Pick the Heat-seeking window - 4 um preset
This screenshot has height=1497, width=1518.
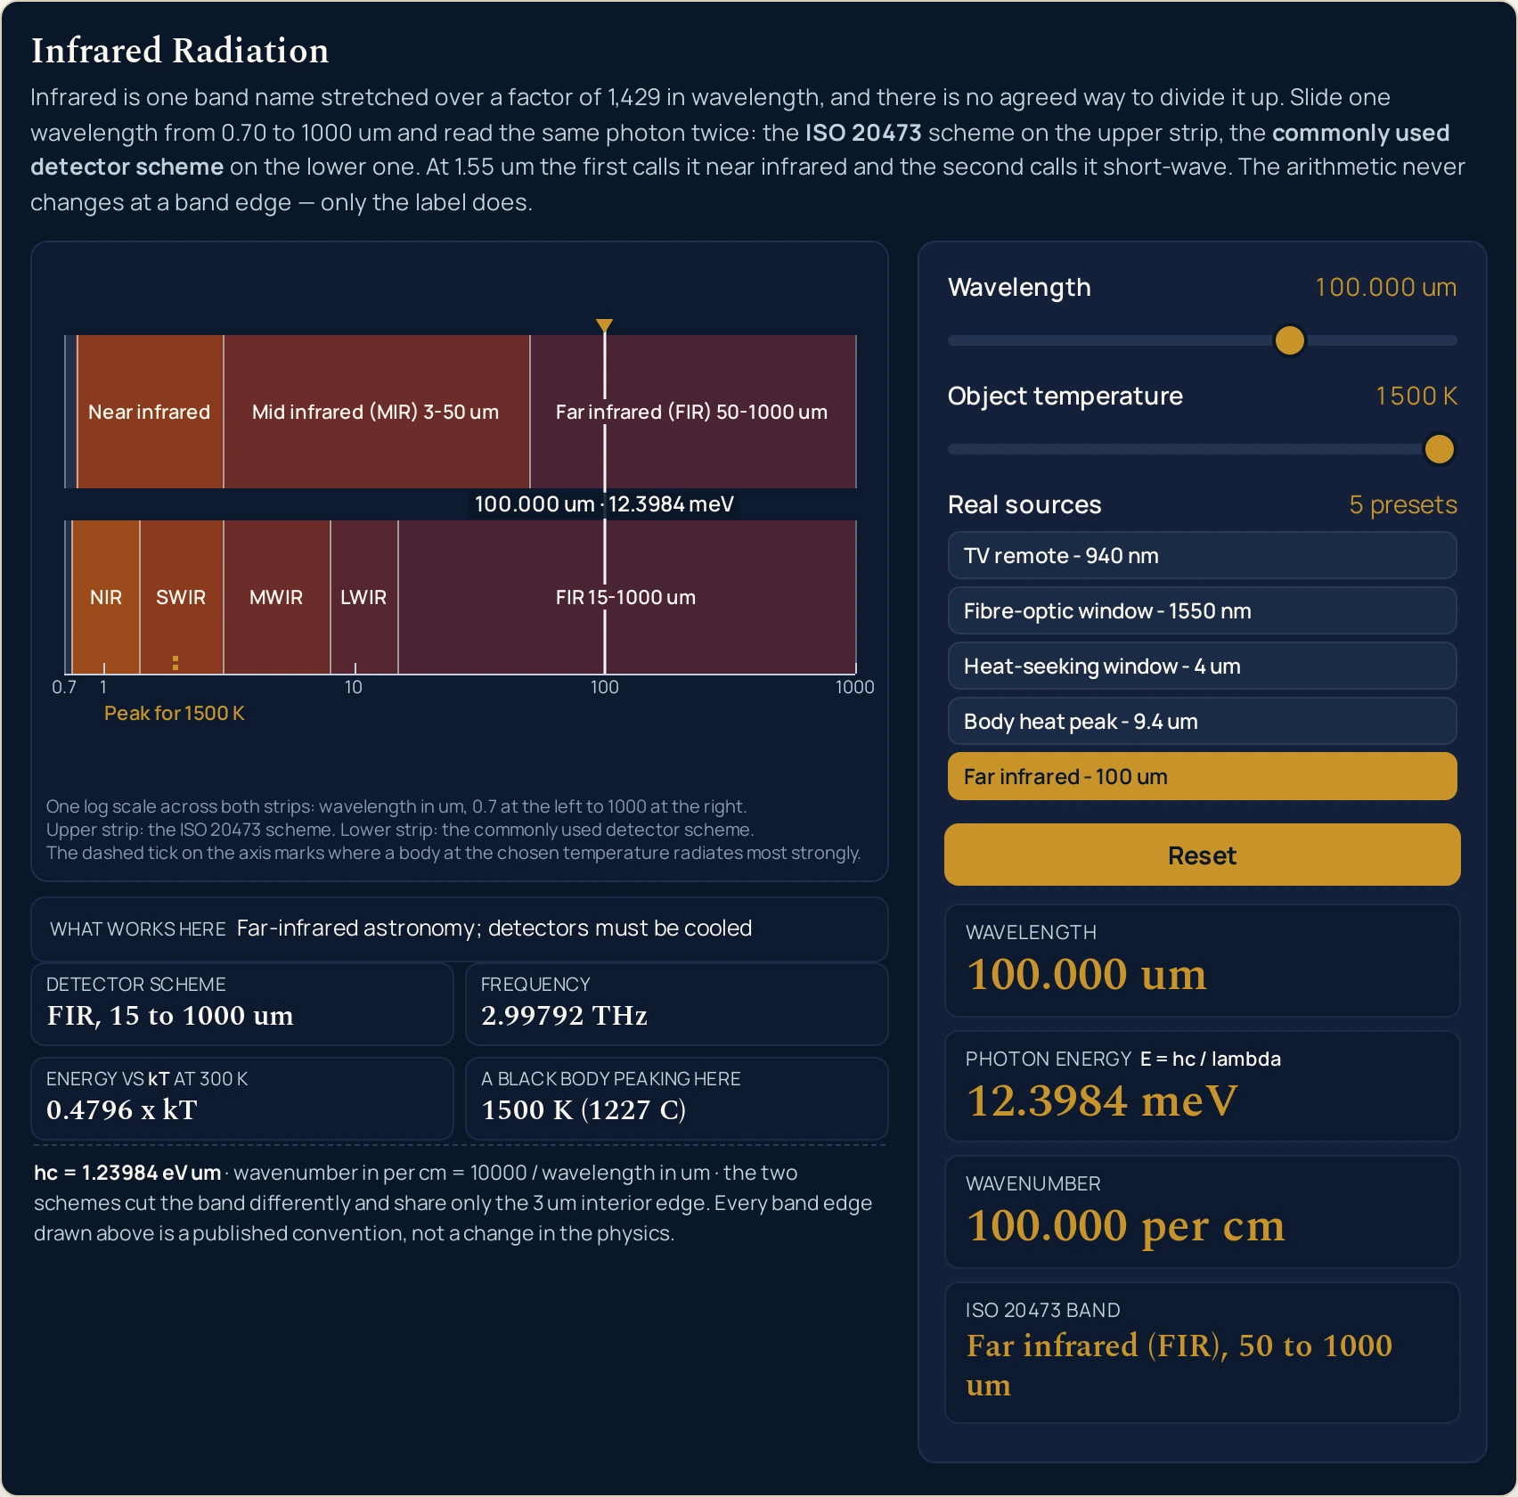click(1202, 667)
